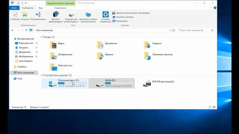The height and width of the screenshot is (134, 239).
Task: Click Свойства системы in ribbon
Action: pos(123,17)
